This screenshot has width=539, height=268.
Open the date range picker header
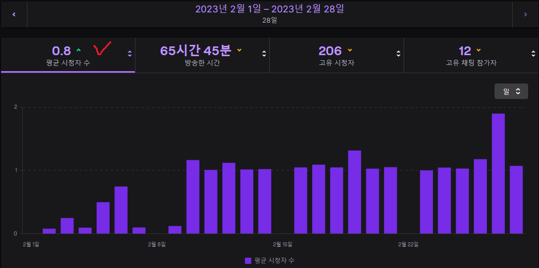270,14
